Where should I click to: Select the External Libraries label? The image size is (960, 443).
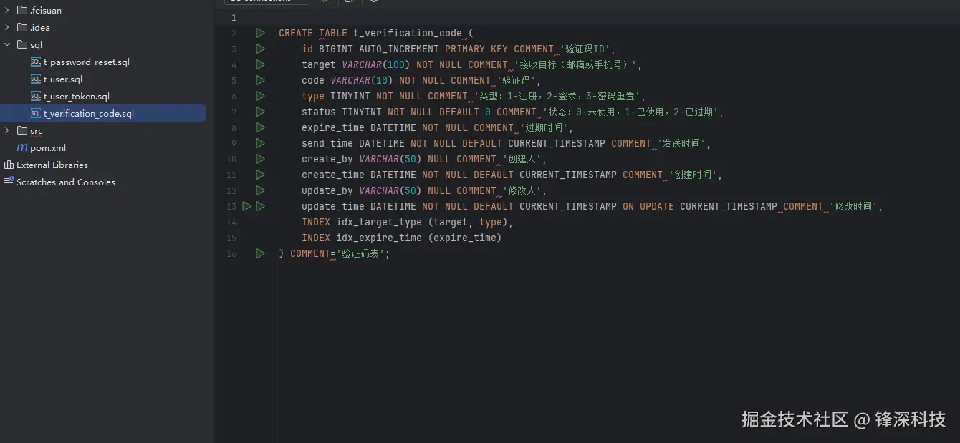point(52,165)
